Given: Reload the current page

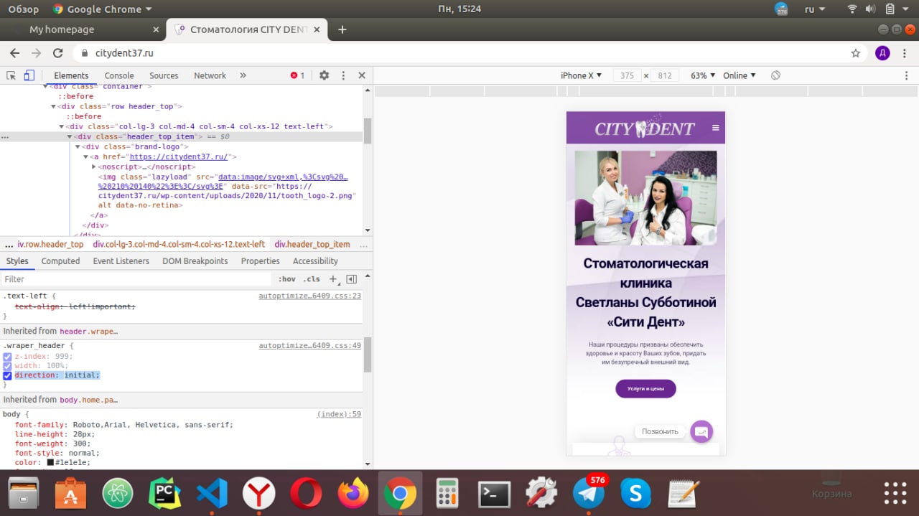Looking at the screenshot, I should tap(58, 53).
